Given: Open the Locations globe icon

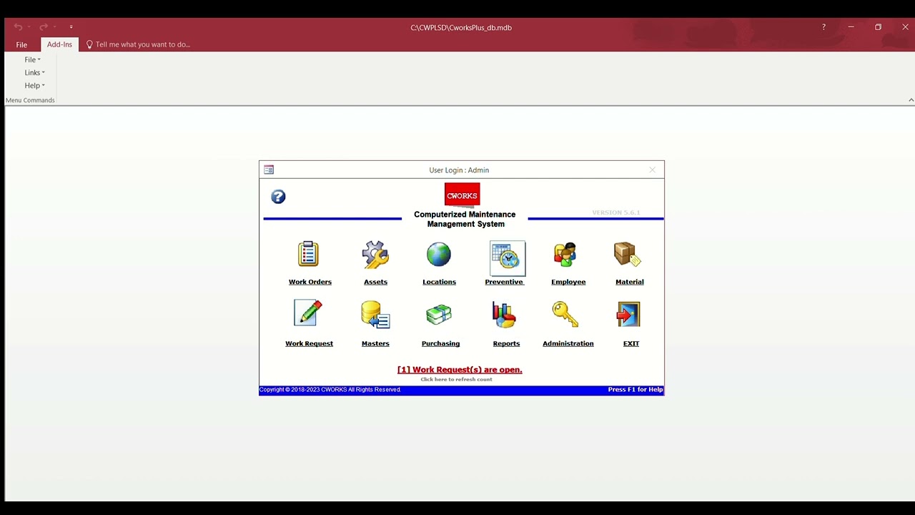Looking at the screenshot, I should pos(439,254).
